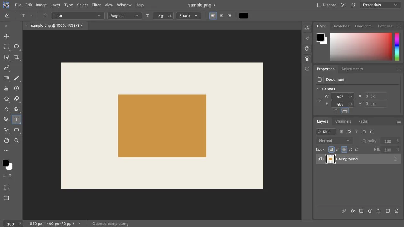This screenshot has height=227, width=404.
Task: Toggle lock position in Layers panel
Action: click(x=344, y=149)
